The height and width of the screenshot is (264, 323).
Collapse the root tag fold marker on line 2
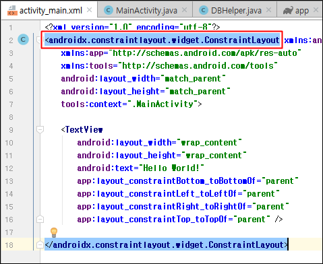coord(38,40)
